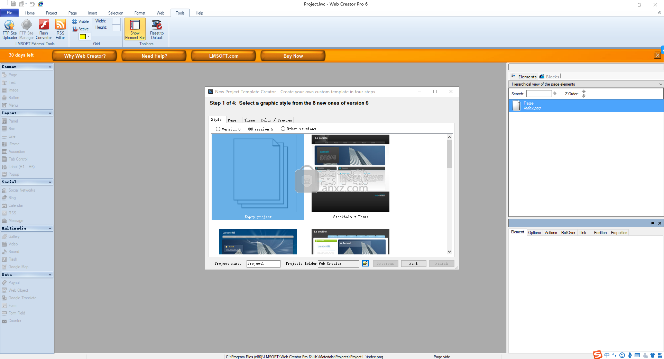
Task: Collapse the Social section
Action: pyautogui.click(x=50, y=182)
